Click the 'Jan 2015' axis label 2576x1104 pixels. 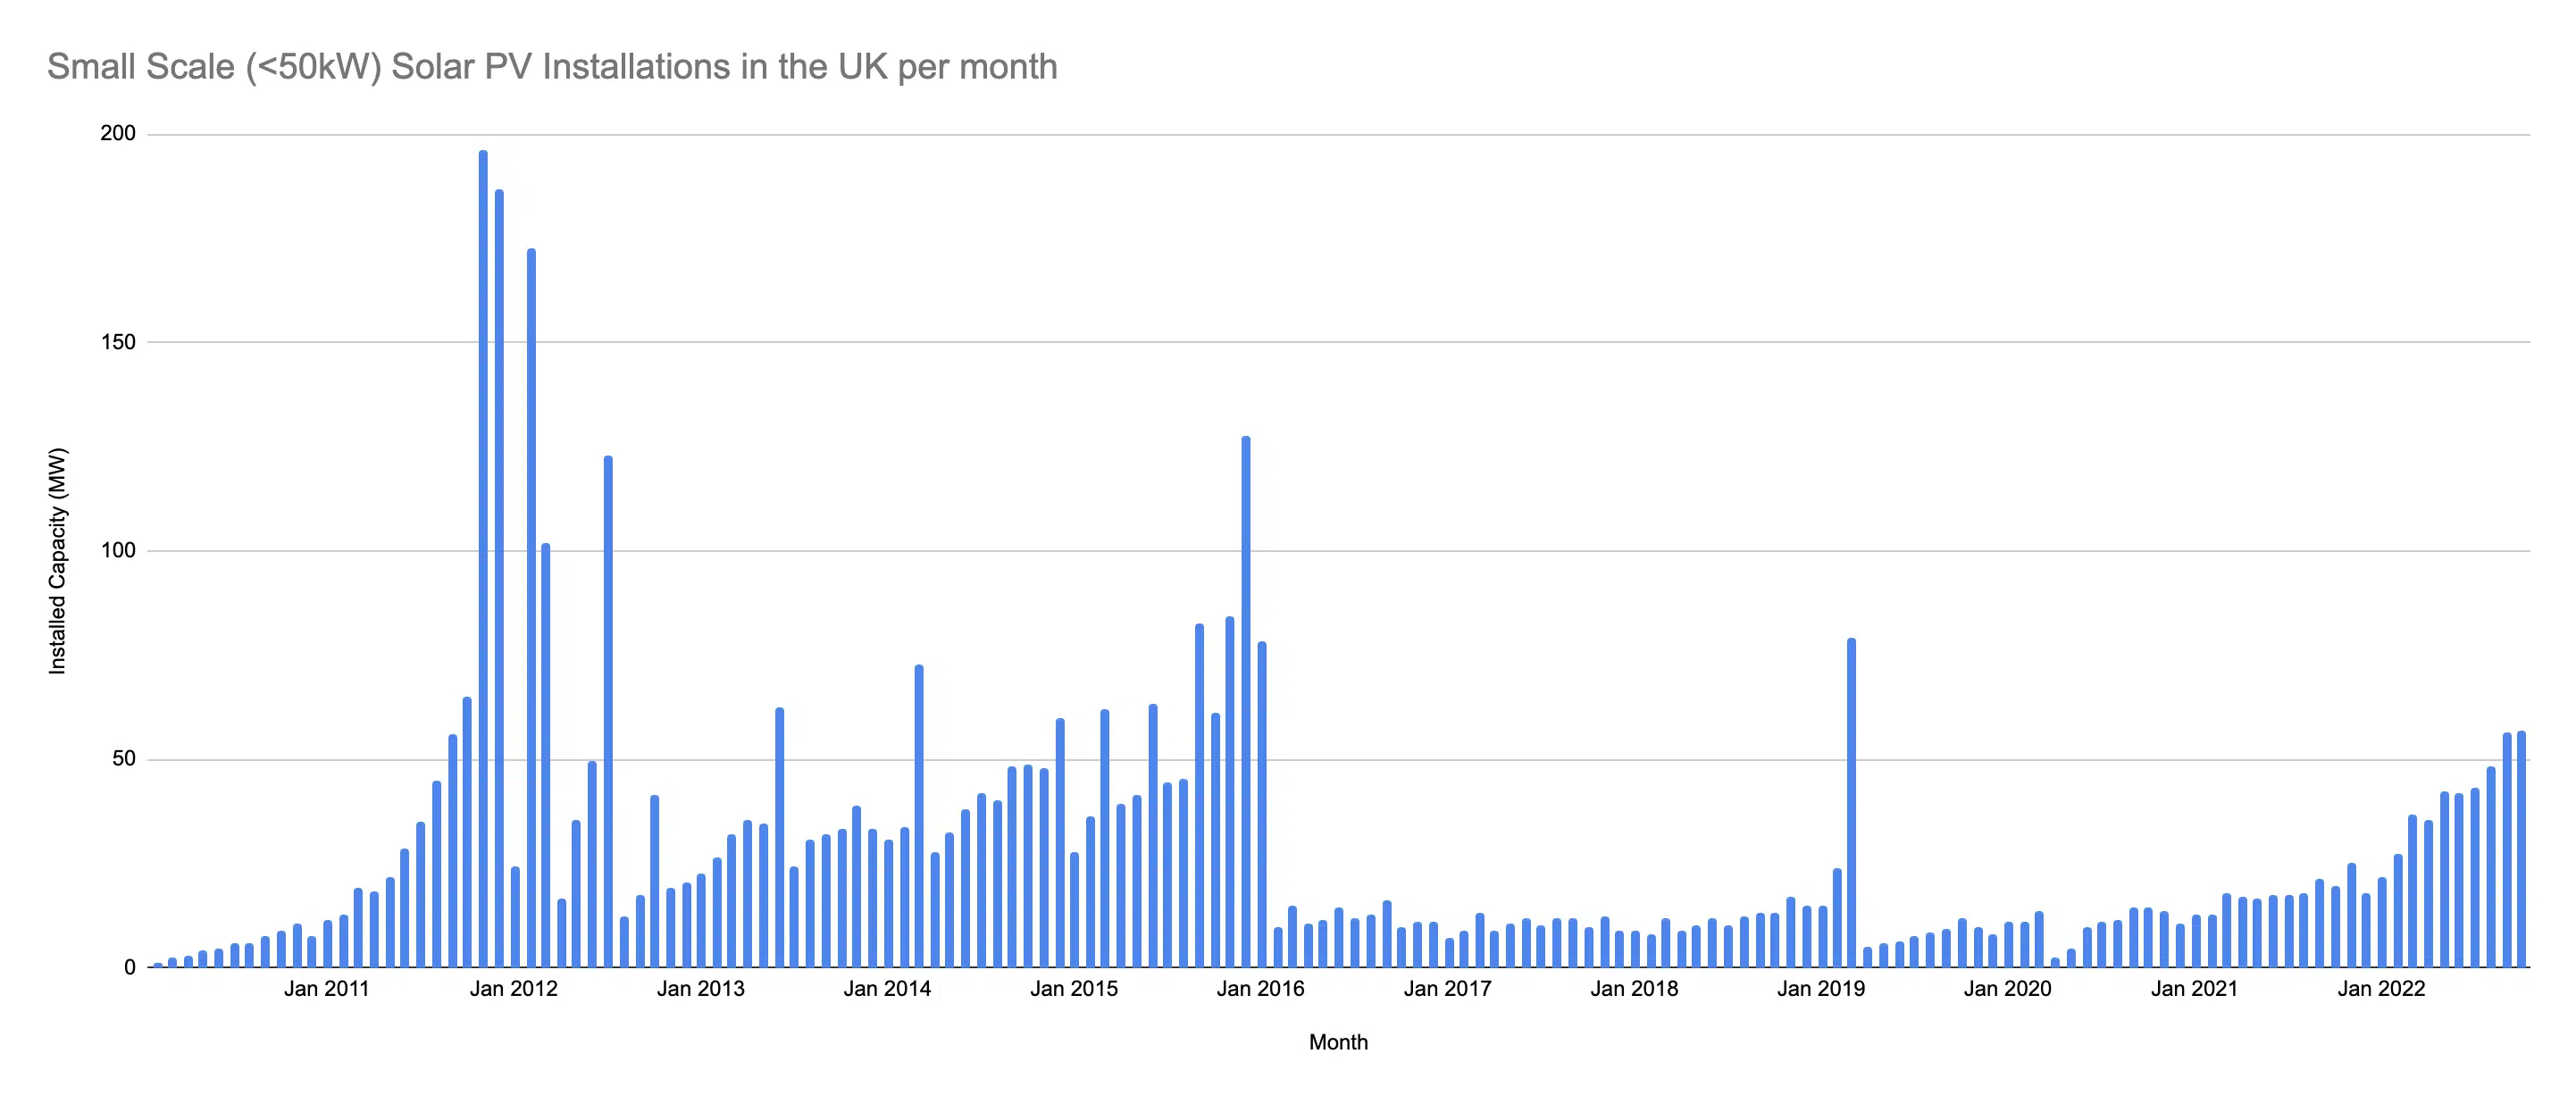tap(1075, 989)
